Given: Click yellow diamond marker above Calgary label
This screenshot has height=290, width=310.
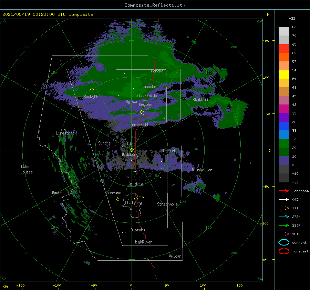Looking at the screenshot, I should 136,199.
